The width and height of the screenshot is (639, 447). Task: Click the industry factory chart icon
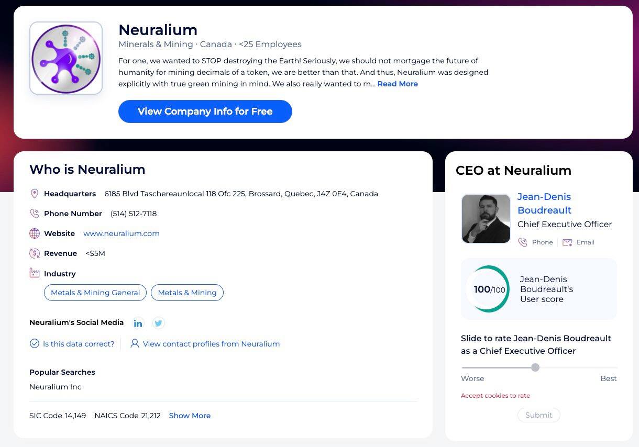(35, 273)
